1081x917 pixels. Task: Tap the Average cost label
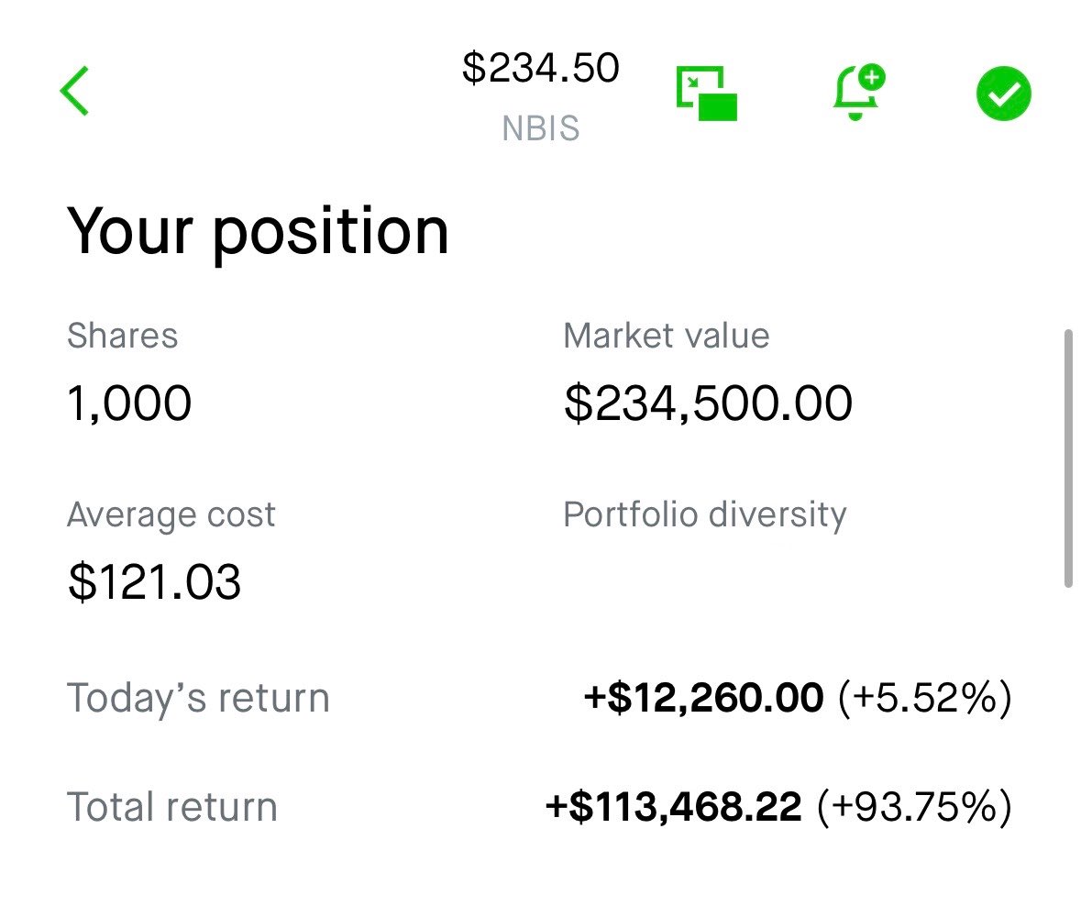[171, 515]
